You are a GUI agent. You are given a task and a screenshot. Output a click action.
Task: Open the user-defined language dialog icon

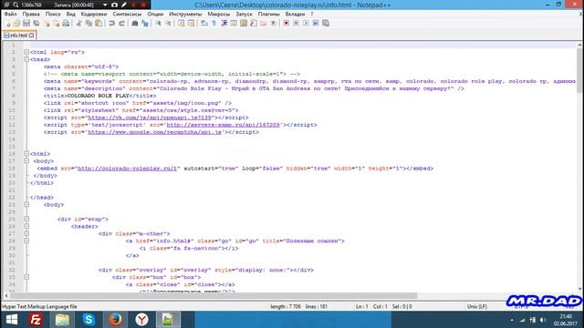point(234,24)
